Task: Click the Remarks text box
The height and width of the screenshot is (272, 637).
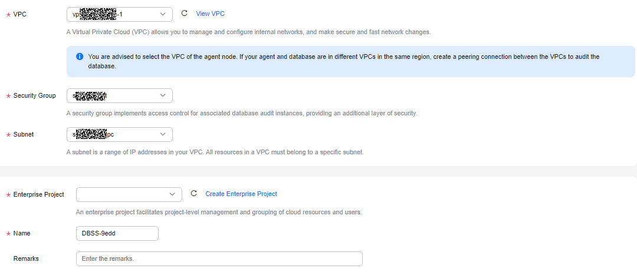Action: point(219,258)
